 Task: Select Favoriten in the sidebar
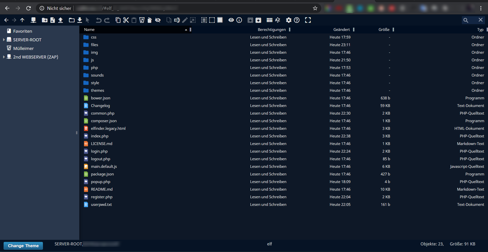point(23,31)
